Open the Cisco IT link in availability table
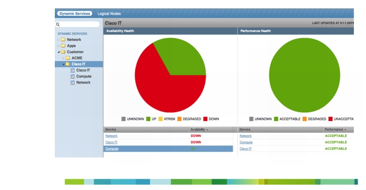The image size is (366, 190). tap(111, 142)
